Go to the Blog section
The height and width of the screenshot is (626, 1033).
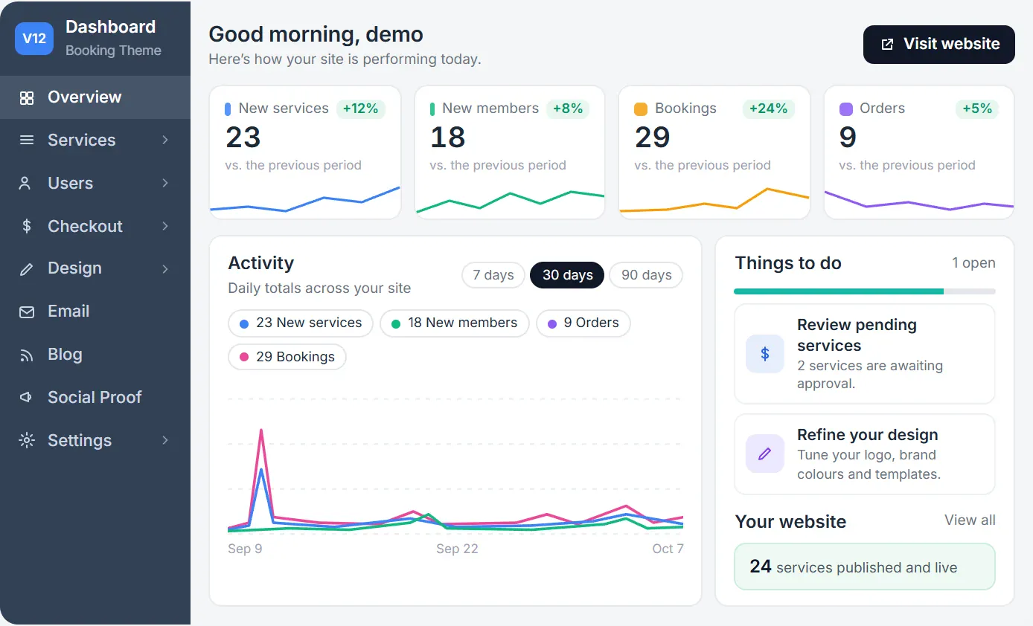95,355
